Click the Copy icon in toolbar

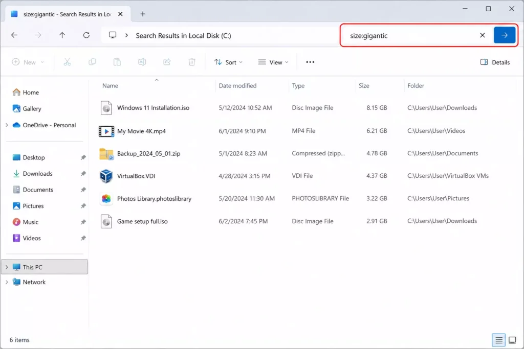click(92, 62)
